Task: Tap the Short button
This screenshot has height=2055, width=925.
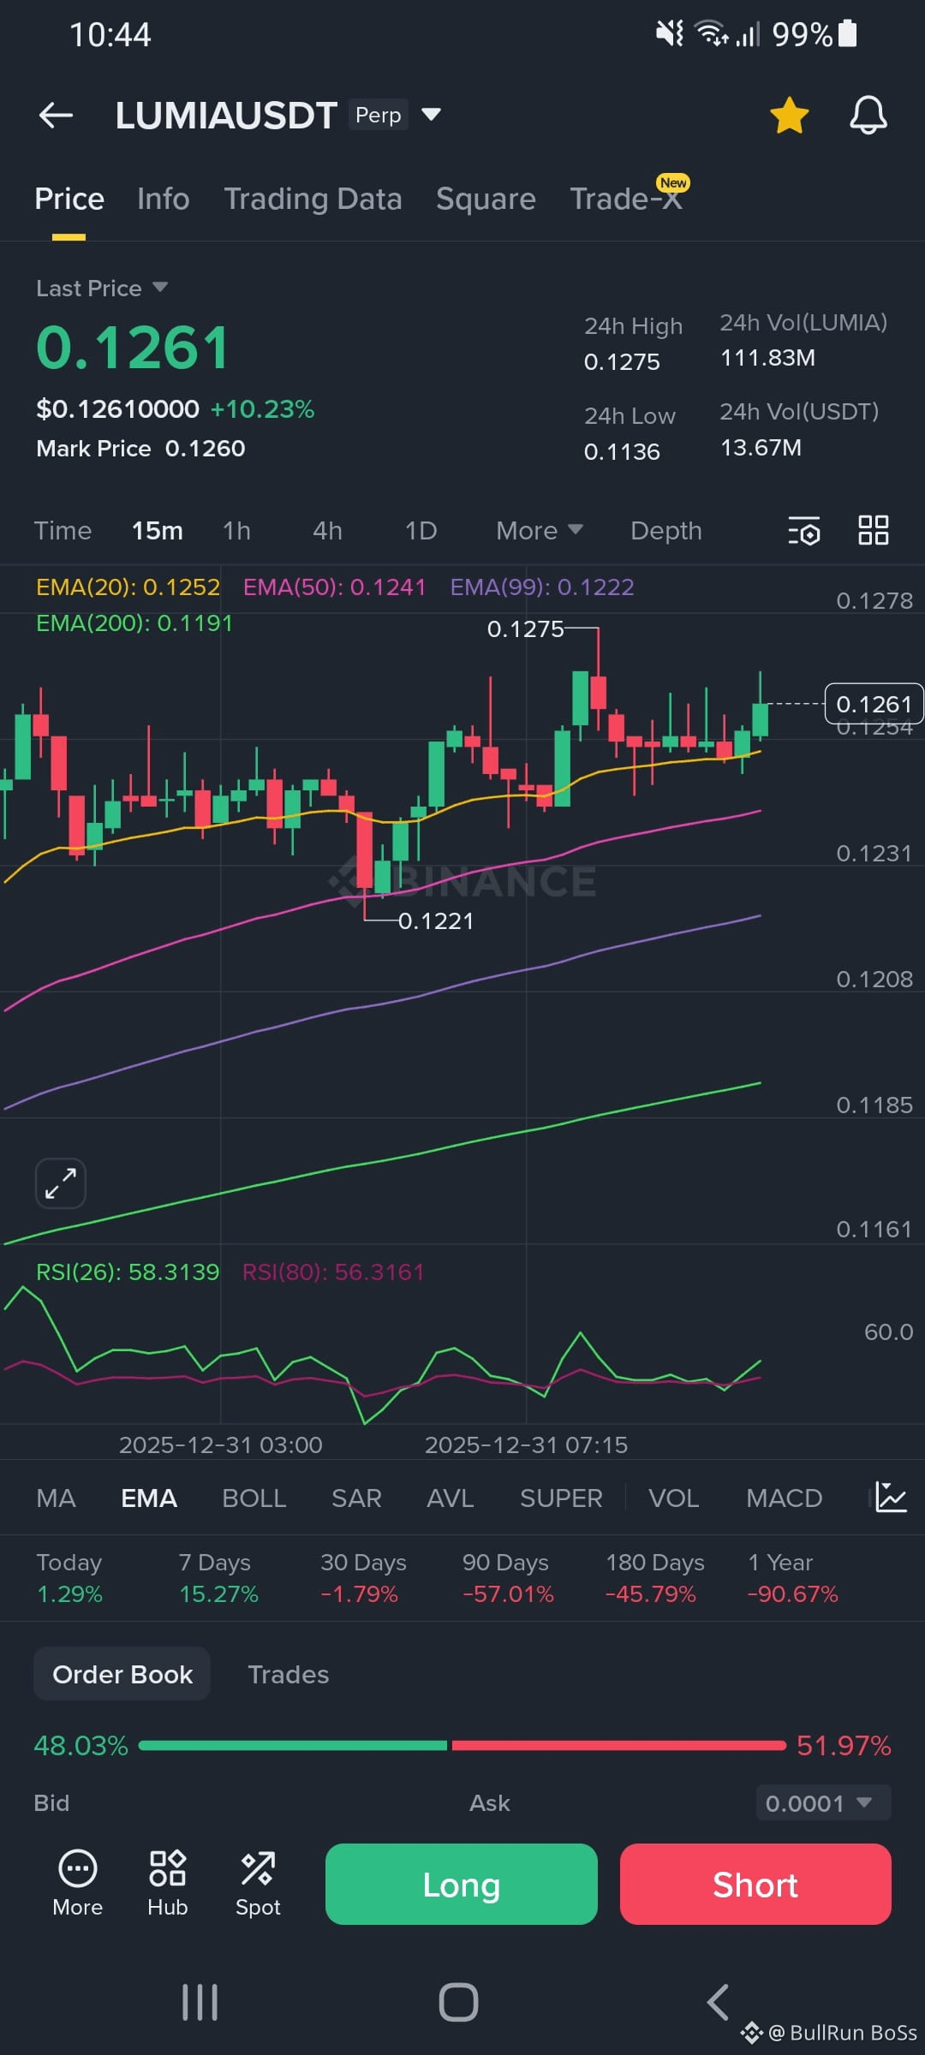Action: pos(755,1884)
